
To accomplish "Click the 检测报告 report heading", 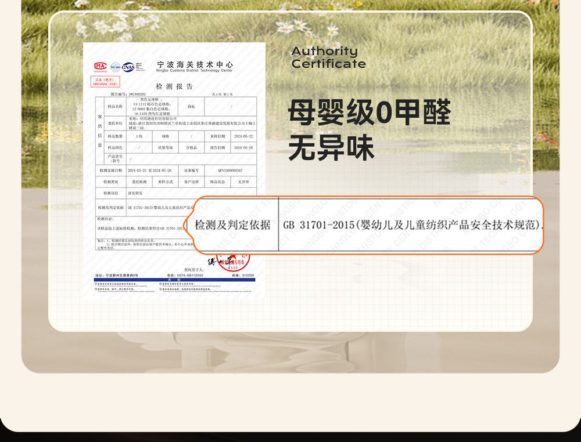I will pyautogui.click(x=174, y=86).
